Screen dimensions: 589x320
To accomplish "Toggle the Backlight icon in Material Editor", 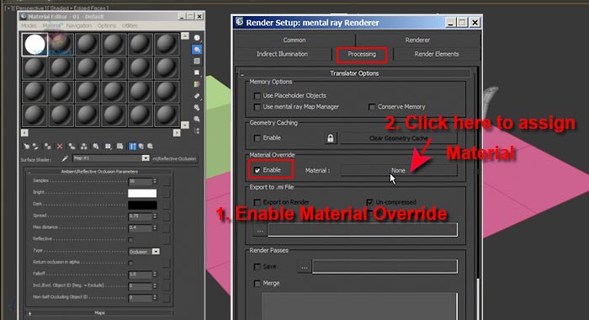I will click(197, 49).
